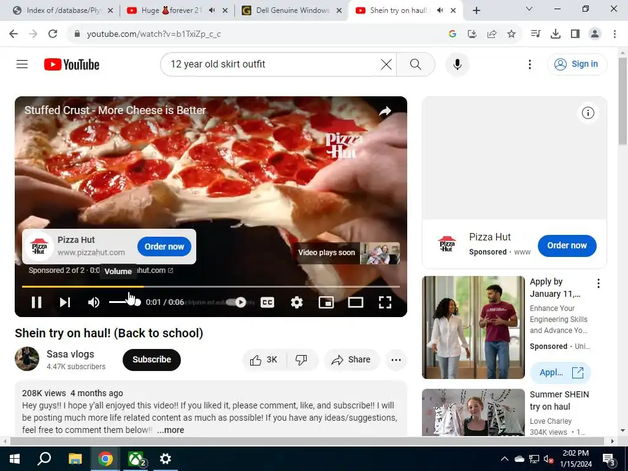
Task: Open more actions ellipsis menu
Action: click(396, 359)
